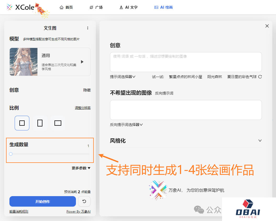Expand 更多参数 options
Screen dimensions: 276x221
[x=81, y=168]
